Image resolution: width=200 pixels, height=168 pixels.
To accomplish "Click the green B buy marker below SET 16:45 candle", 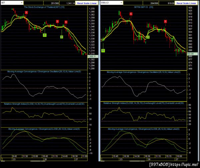I will point(45,35).
